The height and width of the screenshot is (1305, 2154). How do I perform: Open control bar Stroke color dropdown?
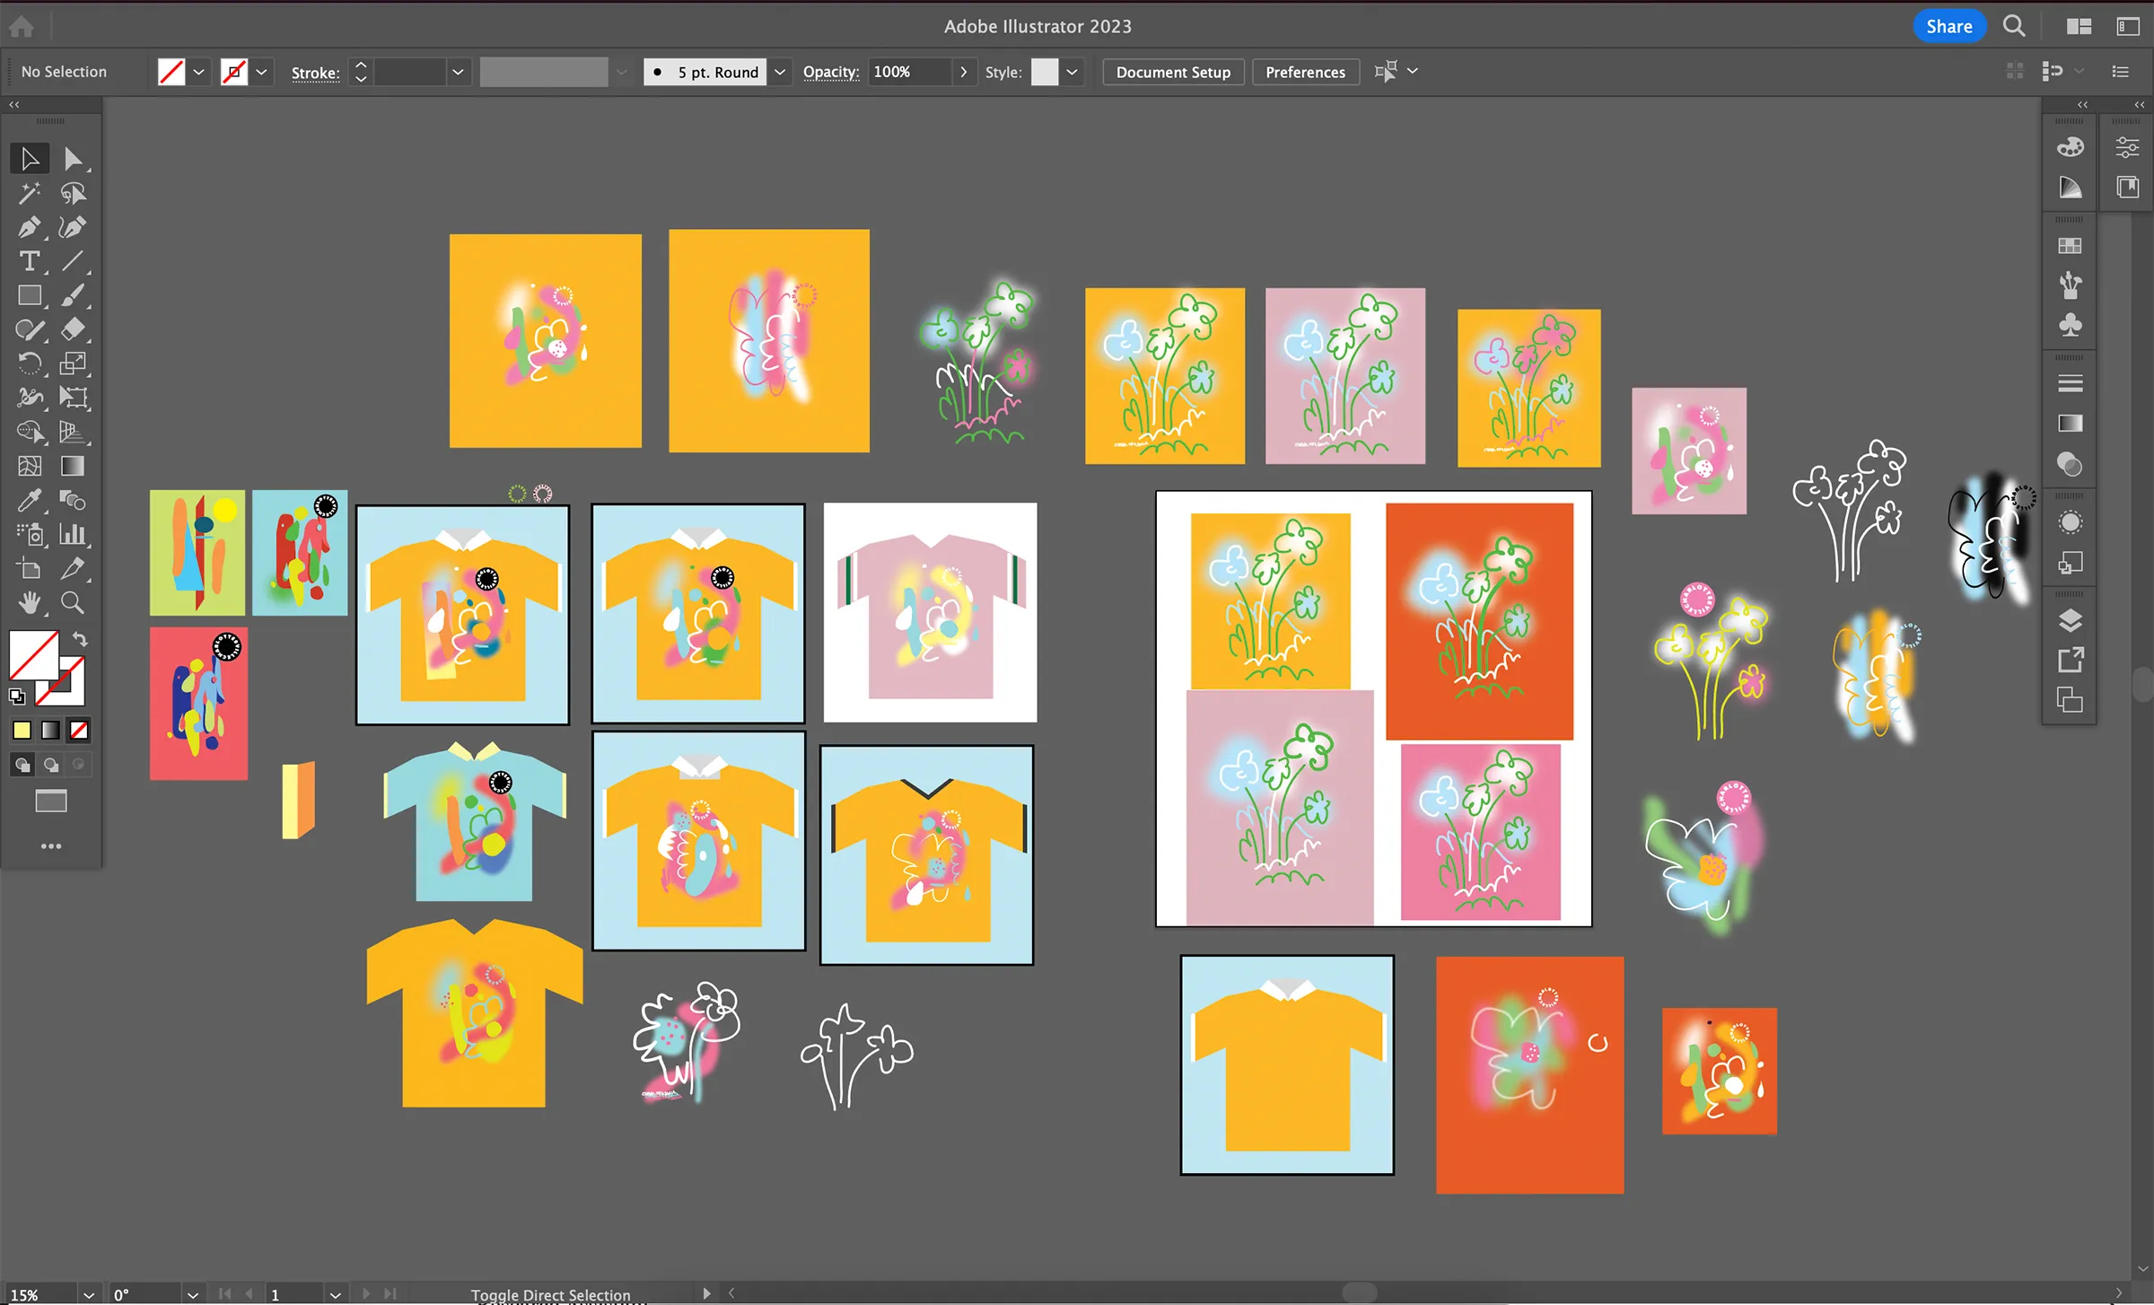pos(261,72)
